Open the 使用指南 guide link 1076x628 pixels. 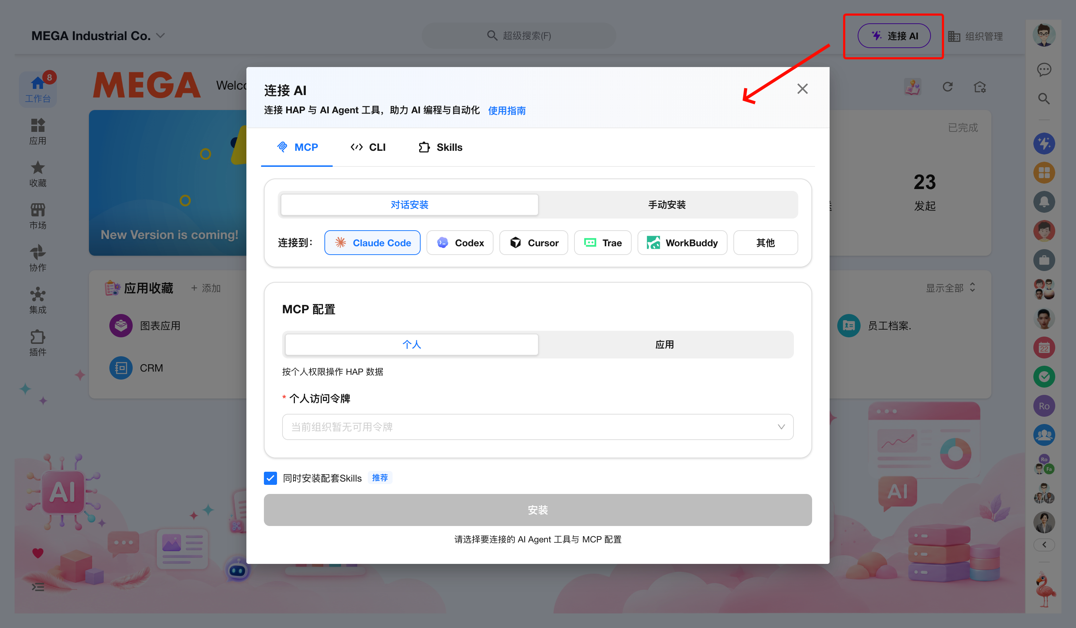click(x=507, y=110)
